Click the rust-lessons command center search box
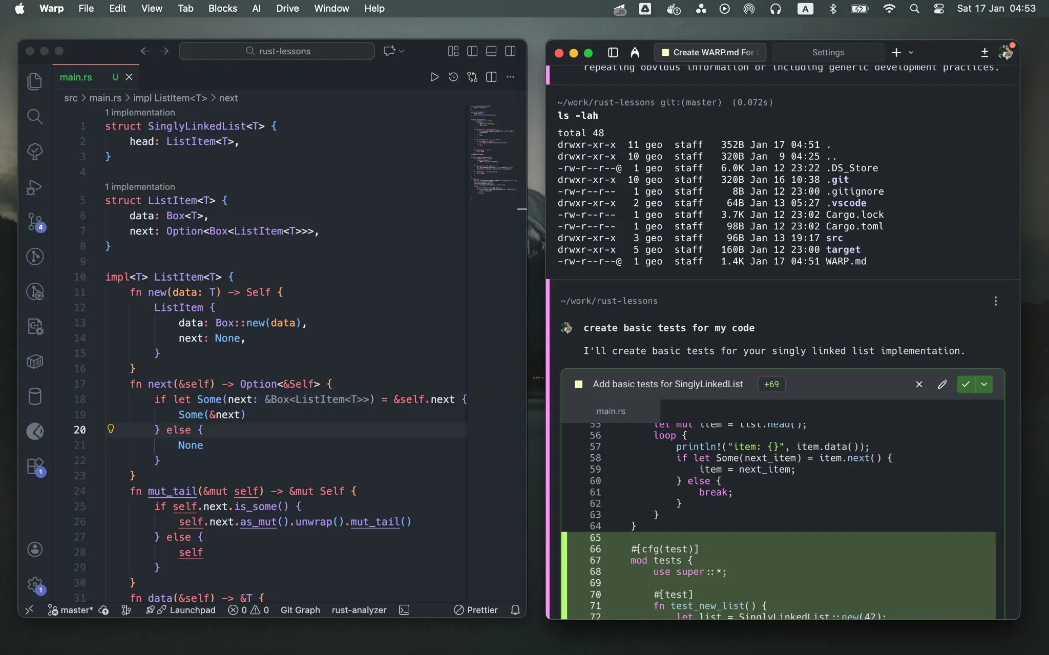This screenshot has width=1049, height=655. coord(277,51)
